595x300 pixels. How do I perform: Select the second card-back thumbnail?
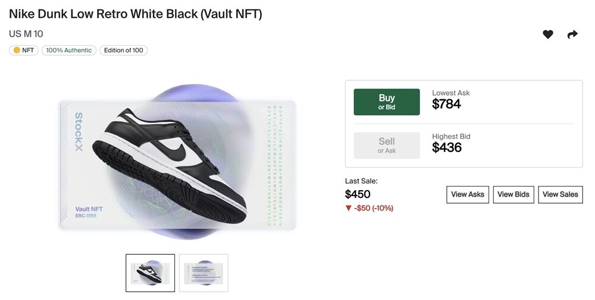(x=203, y=273)
